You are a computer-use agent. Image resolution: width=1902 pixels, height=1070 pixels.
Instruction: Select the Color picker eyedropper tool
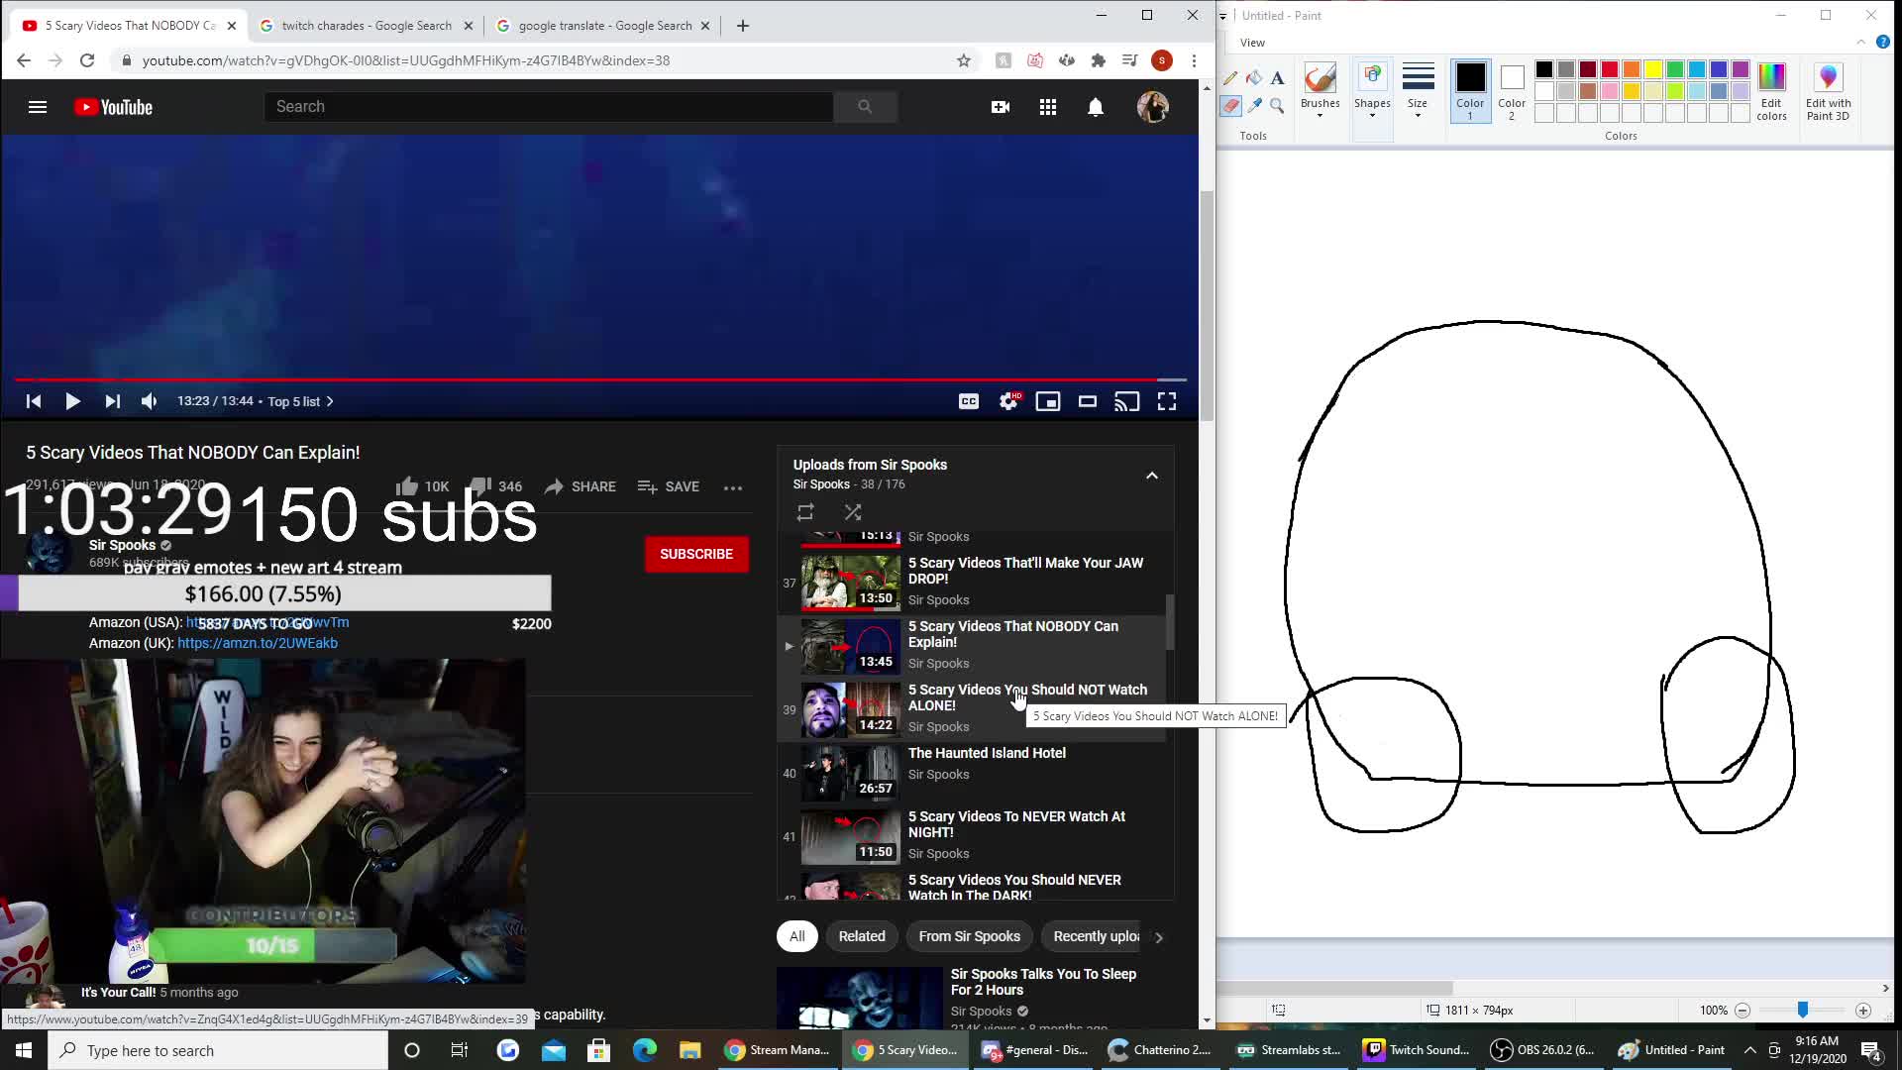[1254, 106]
